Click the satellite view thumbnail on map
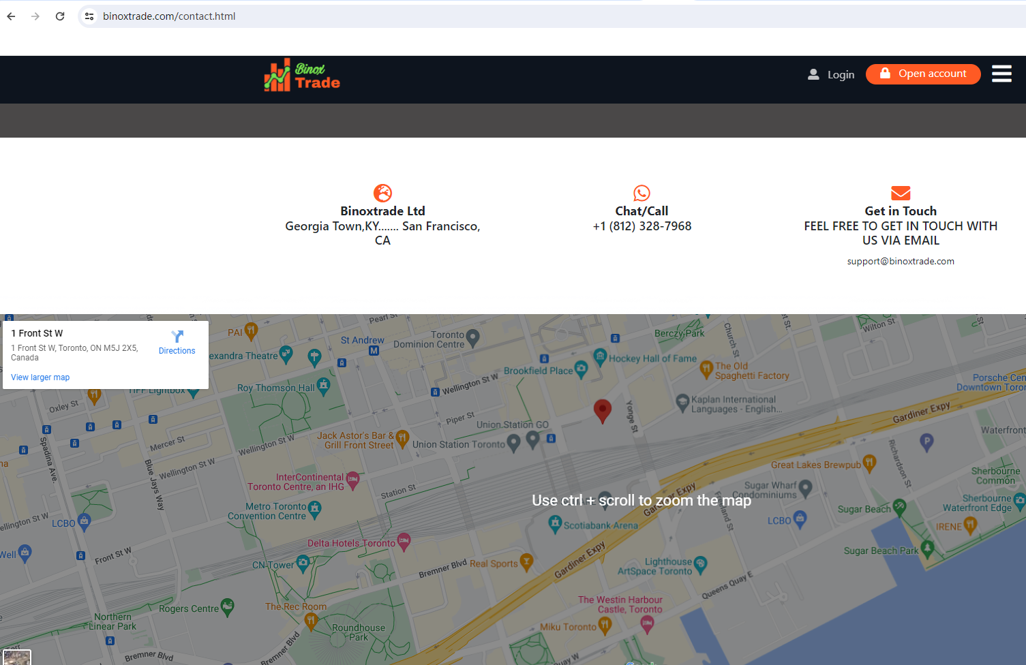Viewport: 1026px width, 665px height. click(x=16, y=658)
